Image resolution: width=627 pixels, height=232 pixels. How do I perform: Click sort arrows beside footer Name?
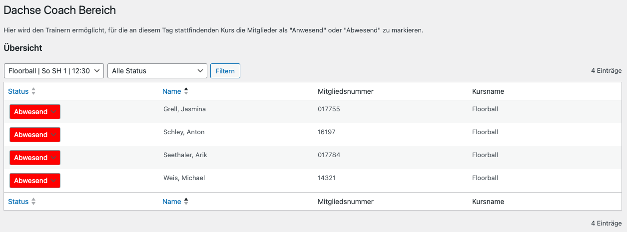click(186, 202)
